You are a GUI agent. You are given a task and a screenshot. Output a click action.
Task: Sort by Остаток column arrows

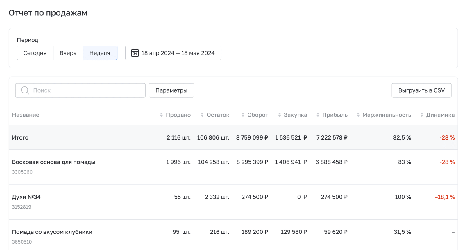click(x=202, y=115)
